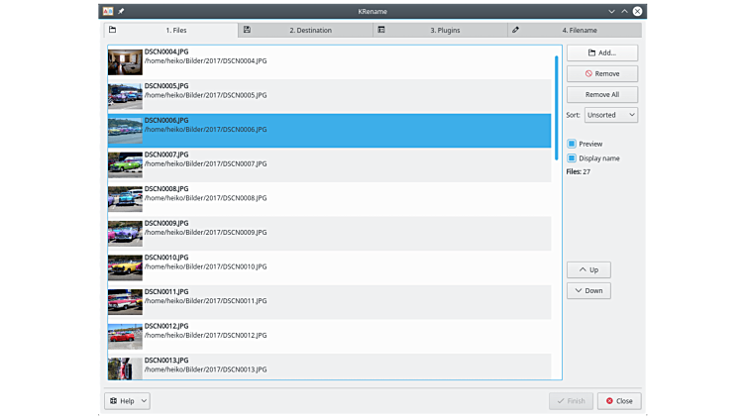Click the pencil icon on Filename tab
The height and width of the screenshot is (419, 745).
pos(516,31)
